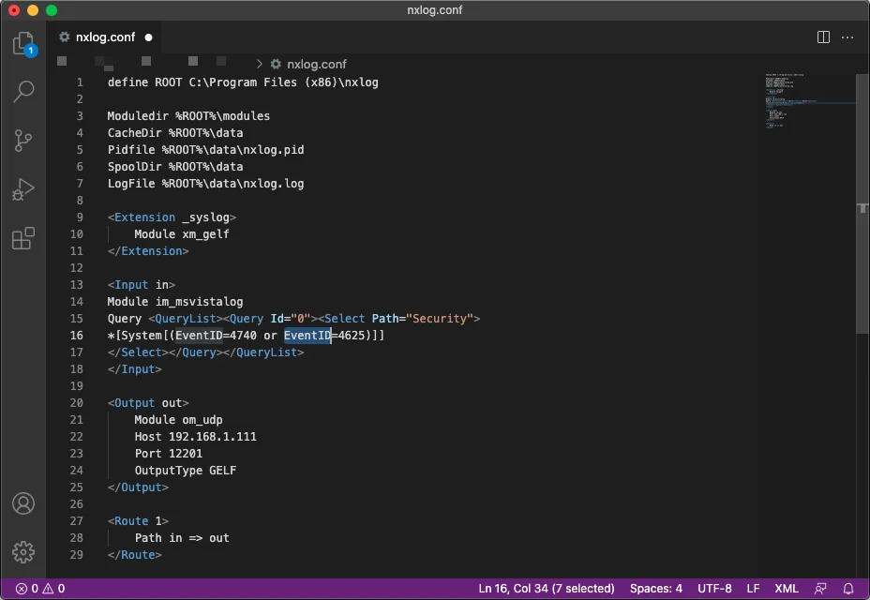The image size is (870, 600).
Task: Click 'OutputType GELF' text
Action: pos(186,471)
